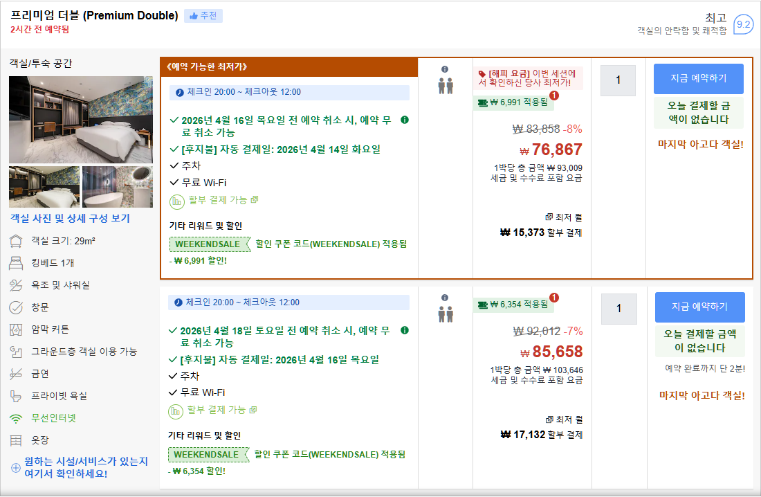The height and width of the screenshot is (497, 761).
Task: Open the main bedroom photo
Action: [x=80, y=120]
